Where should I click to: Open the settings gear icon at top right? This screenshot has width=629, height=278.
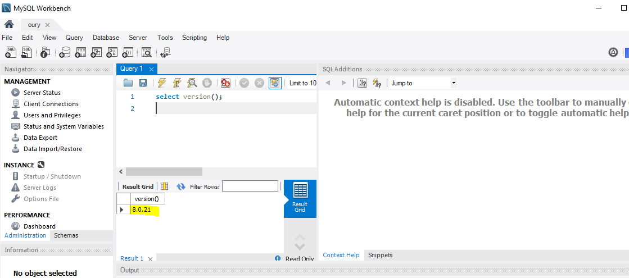click(x=613, y=52)
